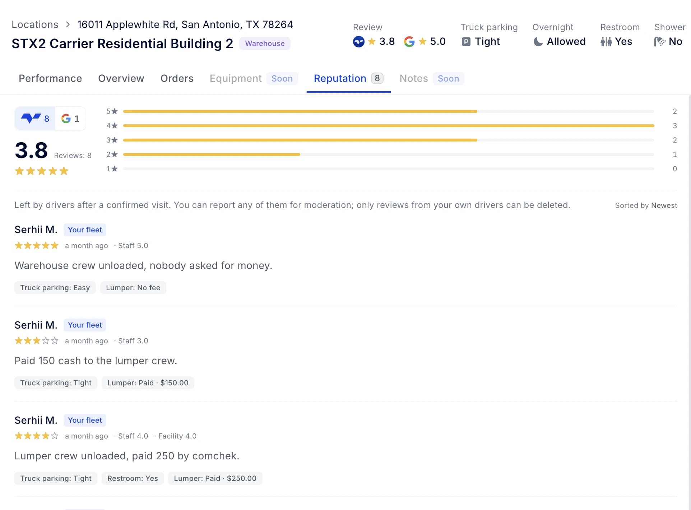Viewport: 691px width, 510px height.
Task: Click the truck parking P icon
Action: [x=466, y=42]
